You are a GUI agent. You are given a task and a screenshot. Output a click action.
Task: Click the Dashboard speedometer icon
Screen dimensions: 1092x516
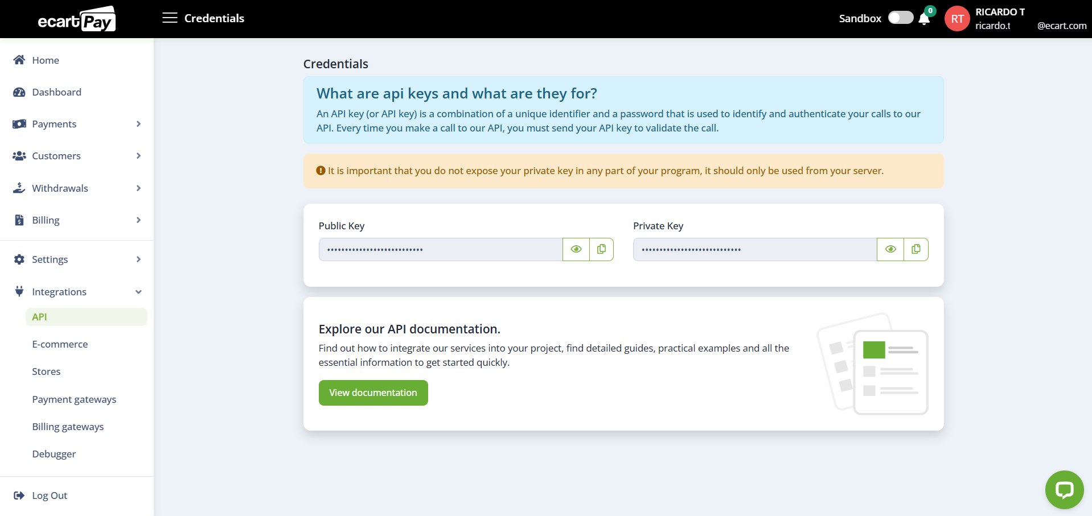(19, 92)
